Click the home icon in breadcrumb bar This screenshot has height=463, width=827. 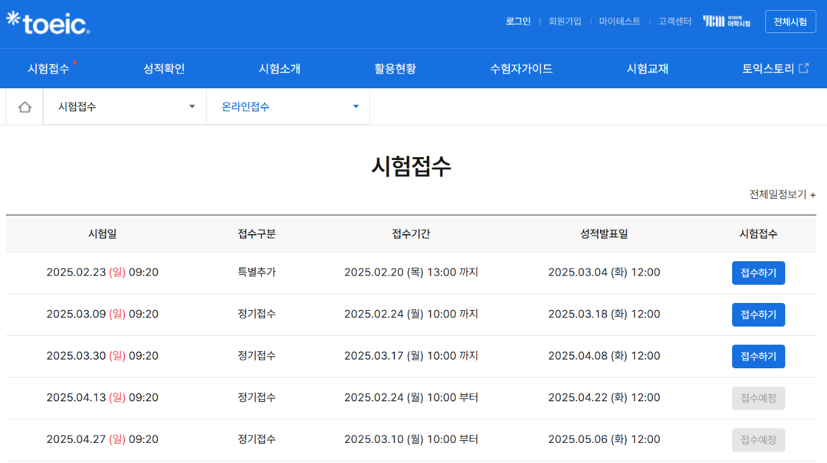[25, 107]
